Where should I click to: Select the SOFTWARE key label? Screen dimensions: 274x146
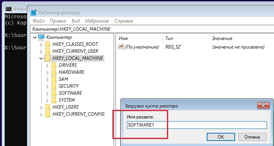click(x=70, y=93)
